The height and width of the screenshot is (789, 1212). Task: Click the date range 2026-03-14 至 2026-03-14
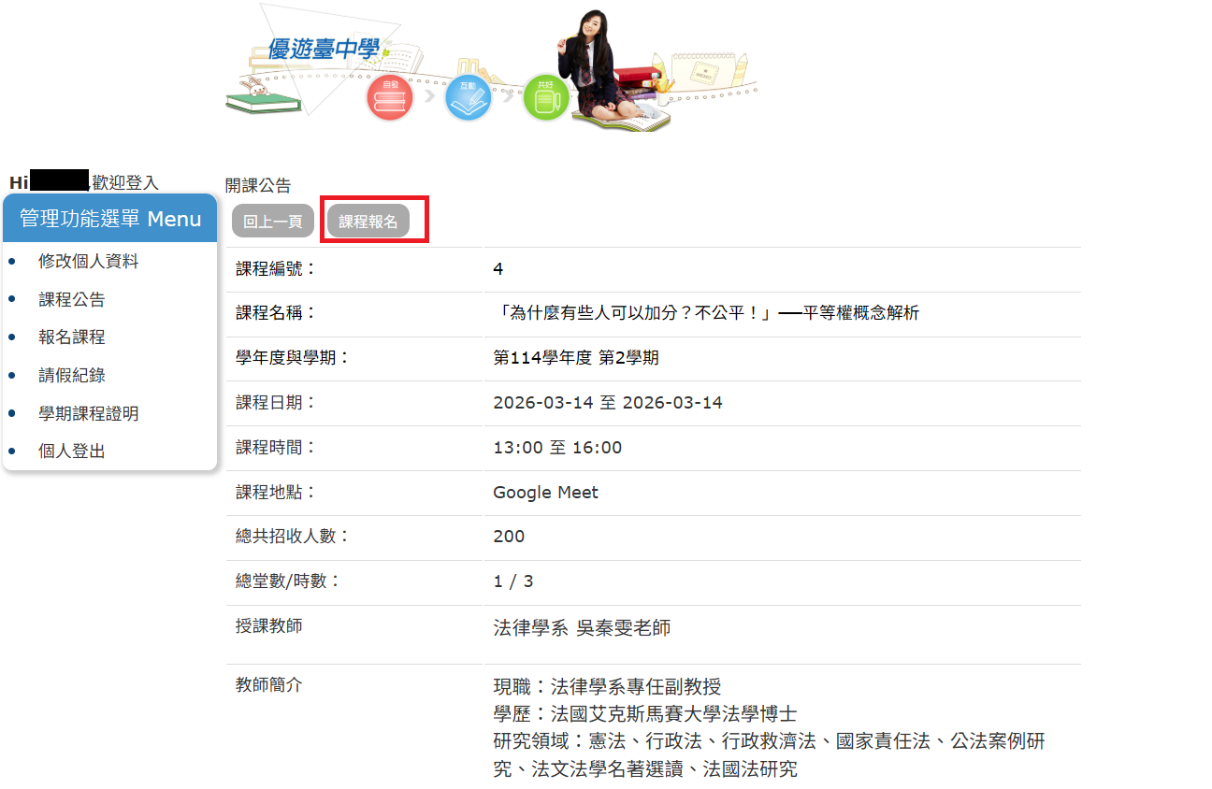(x=608, y=403)
